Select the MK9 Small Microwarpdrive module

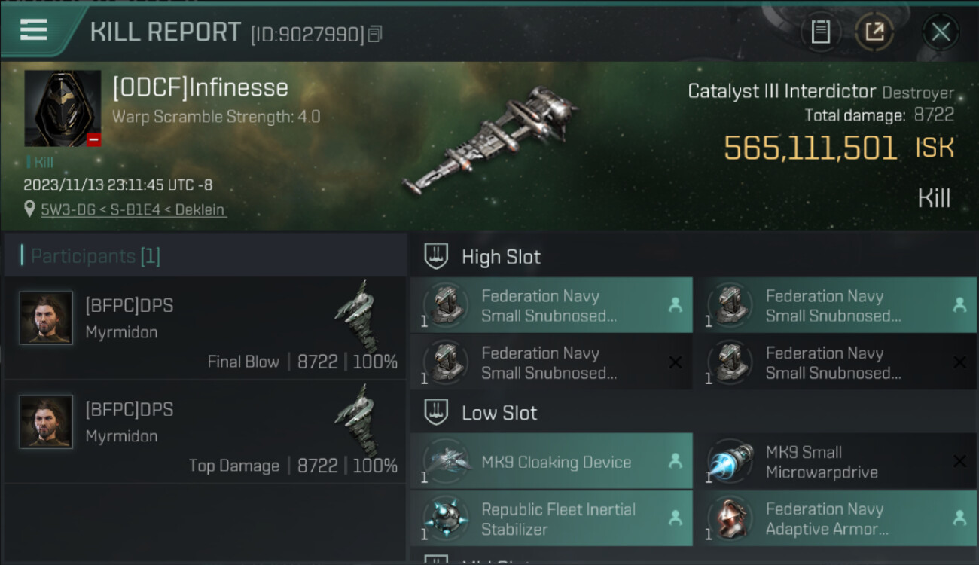[834, 462]
